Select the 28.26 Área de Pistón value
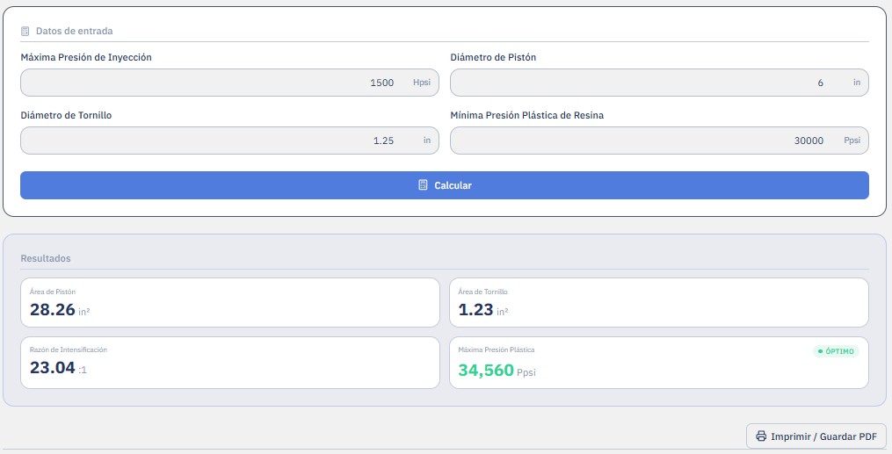 [x=53, y=310]
